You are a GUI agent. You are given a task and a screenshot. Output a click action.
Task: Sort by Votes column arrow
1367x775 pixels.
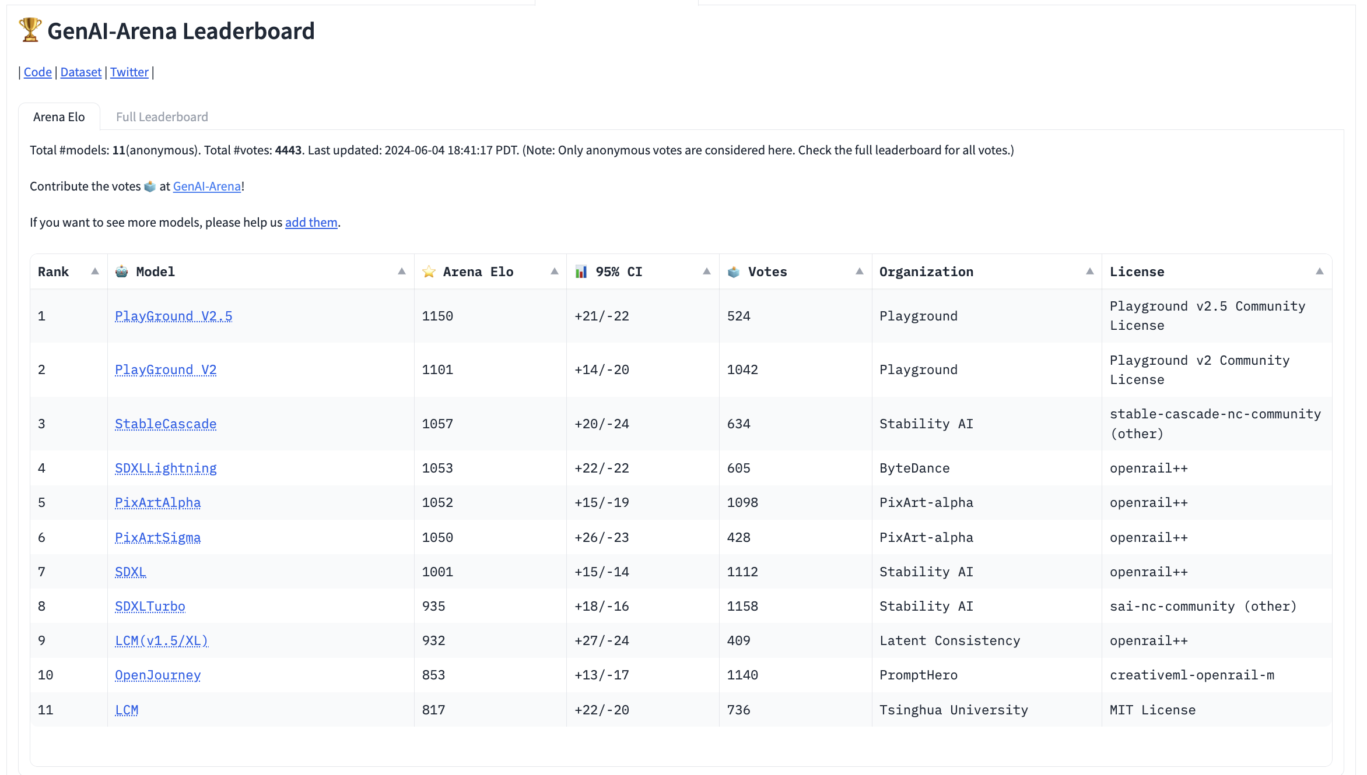click(x=860, y=272)
